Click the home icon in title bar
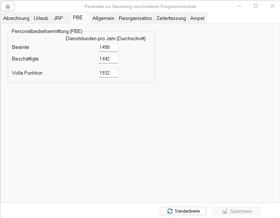This screenshot has width=280, height=218. click(x=8, y=6)
